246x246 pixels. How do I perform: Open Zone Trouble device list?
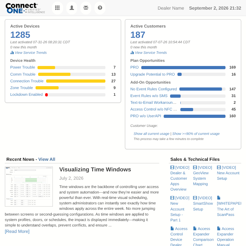pyautogui.click(x=22, y=88)
